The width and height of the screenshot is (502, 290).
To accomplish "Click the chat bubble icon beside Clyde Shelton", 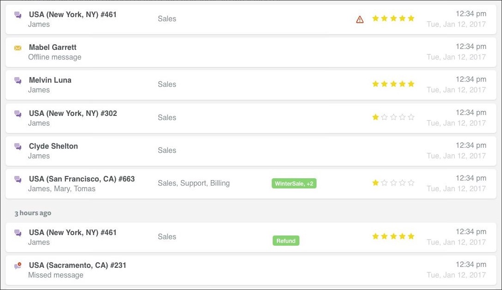I will coord(18,146).
